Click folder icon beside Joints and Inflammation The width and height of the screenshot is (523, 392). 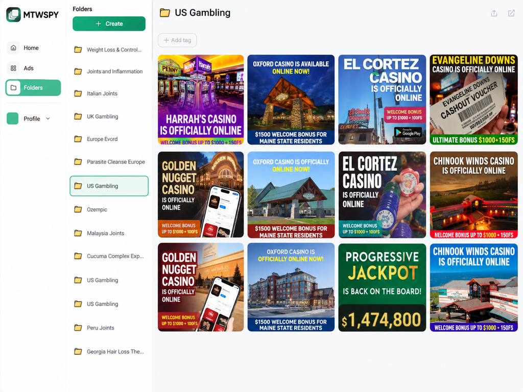78,71
